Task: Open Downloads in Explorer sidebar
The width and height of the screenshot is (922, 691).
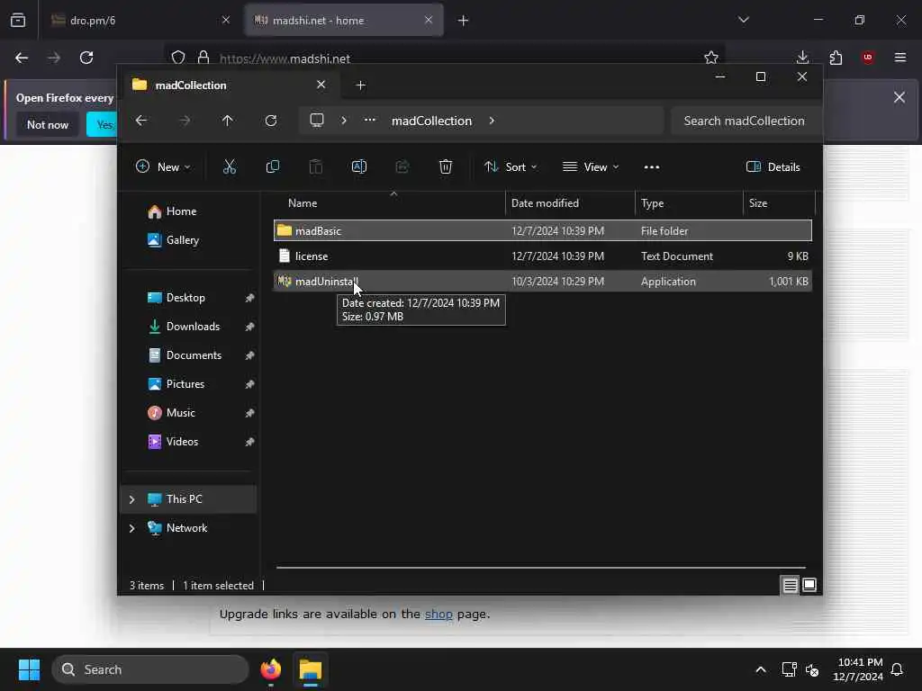Action: point(189,327)
